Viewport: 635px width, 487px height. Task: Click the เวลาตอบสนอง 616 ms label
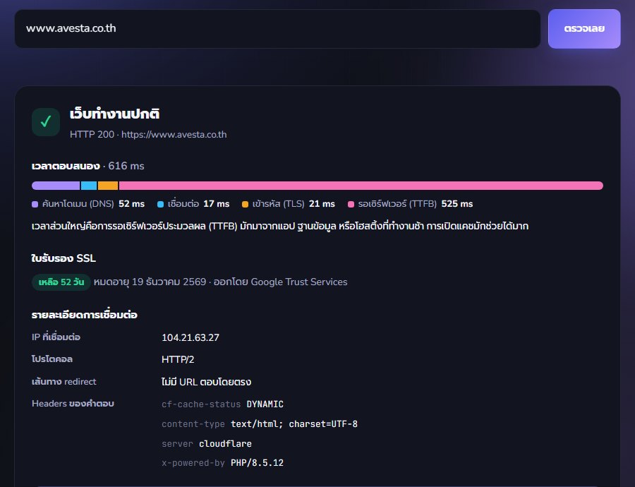click(x=88, y=166)
